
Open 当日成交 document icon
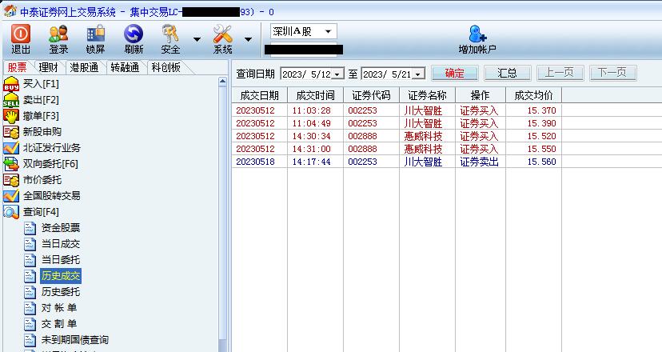click(30, 244)
